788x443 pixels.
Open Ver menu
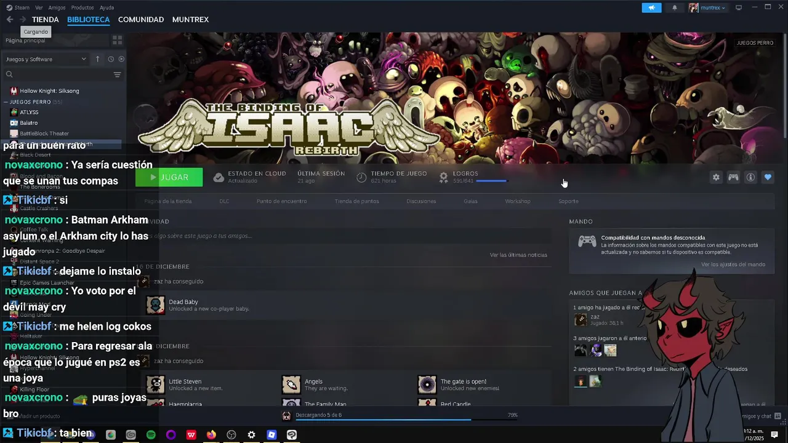click(x=39, y=7)
